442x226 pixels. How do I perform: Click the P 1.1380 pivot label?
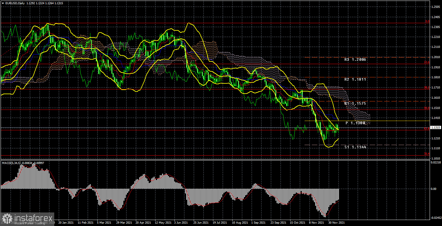(x=355, y=123)
